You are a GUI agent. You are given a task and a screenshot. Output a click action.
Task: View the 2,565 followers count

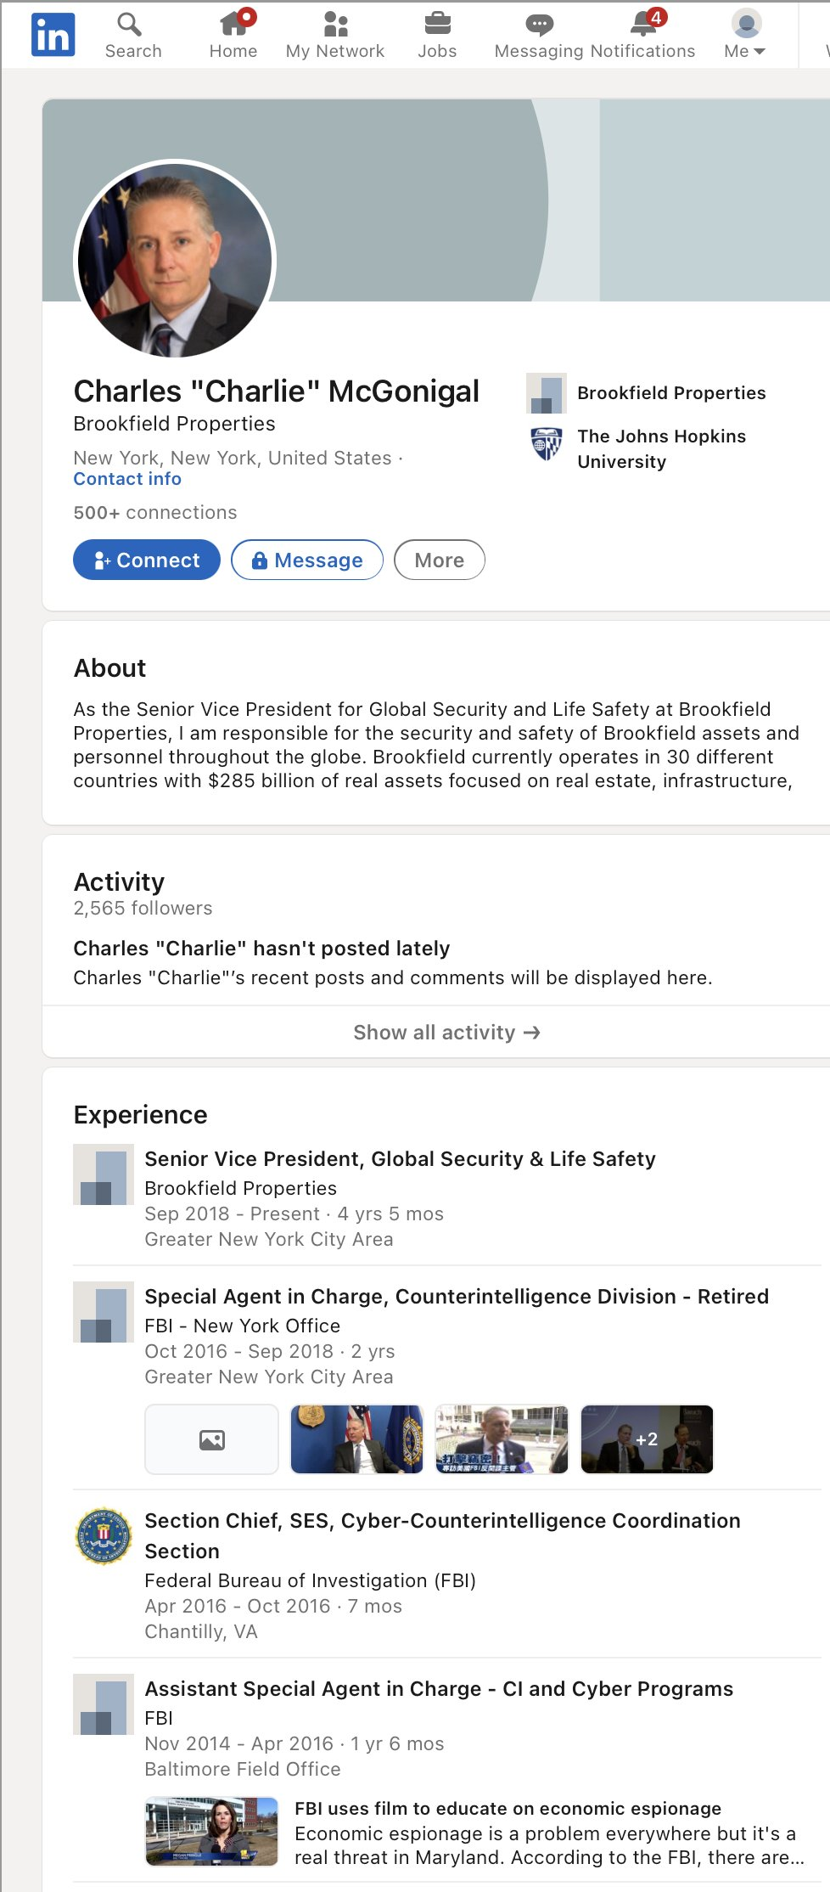[x=143, y=909]
